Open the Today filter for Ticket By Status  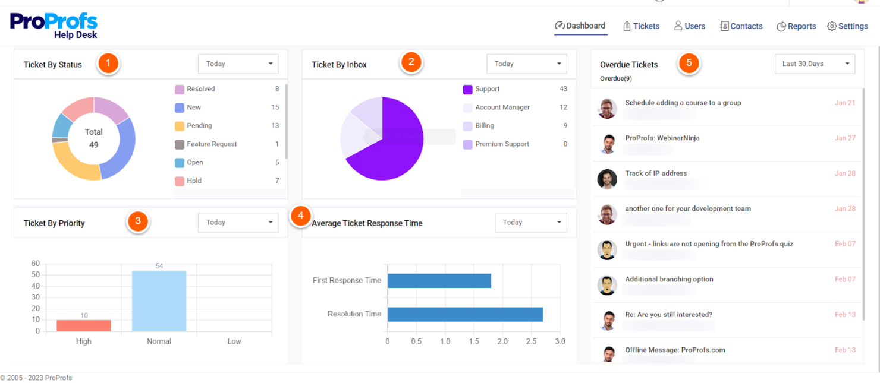238,64
